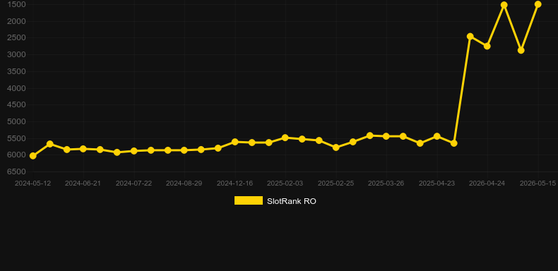Screen dimensions: 558x271
Task: Select the data point above 2025-04-23
Action: pyautogui.click(x=437, y=136)
